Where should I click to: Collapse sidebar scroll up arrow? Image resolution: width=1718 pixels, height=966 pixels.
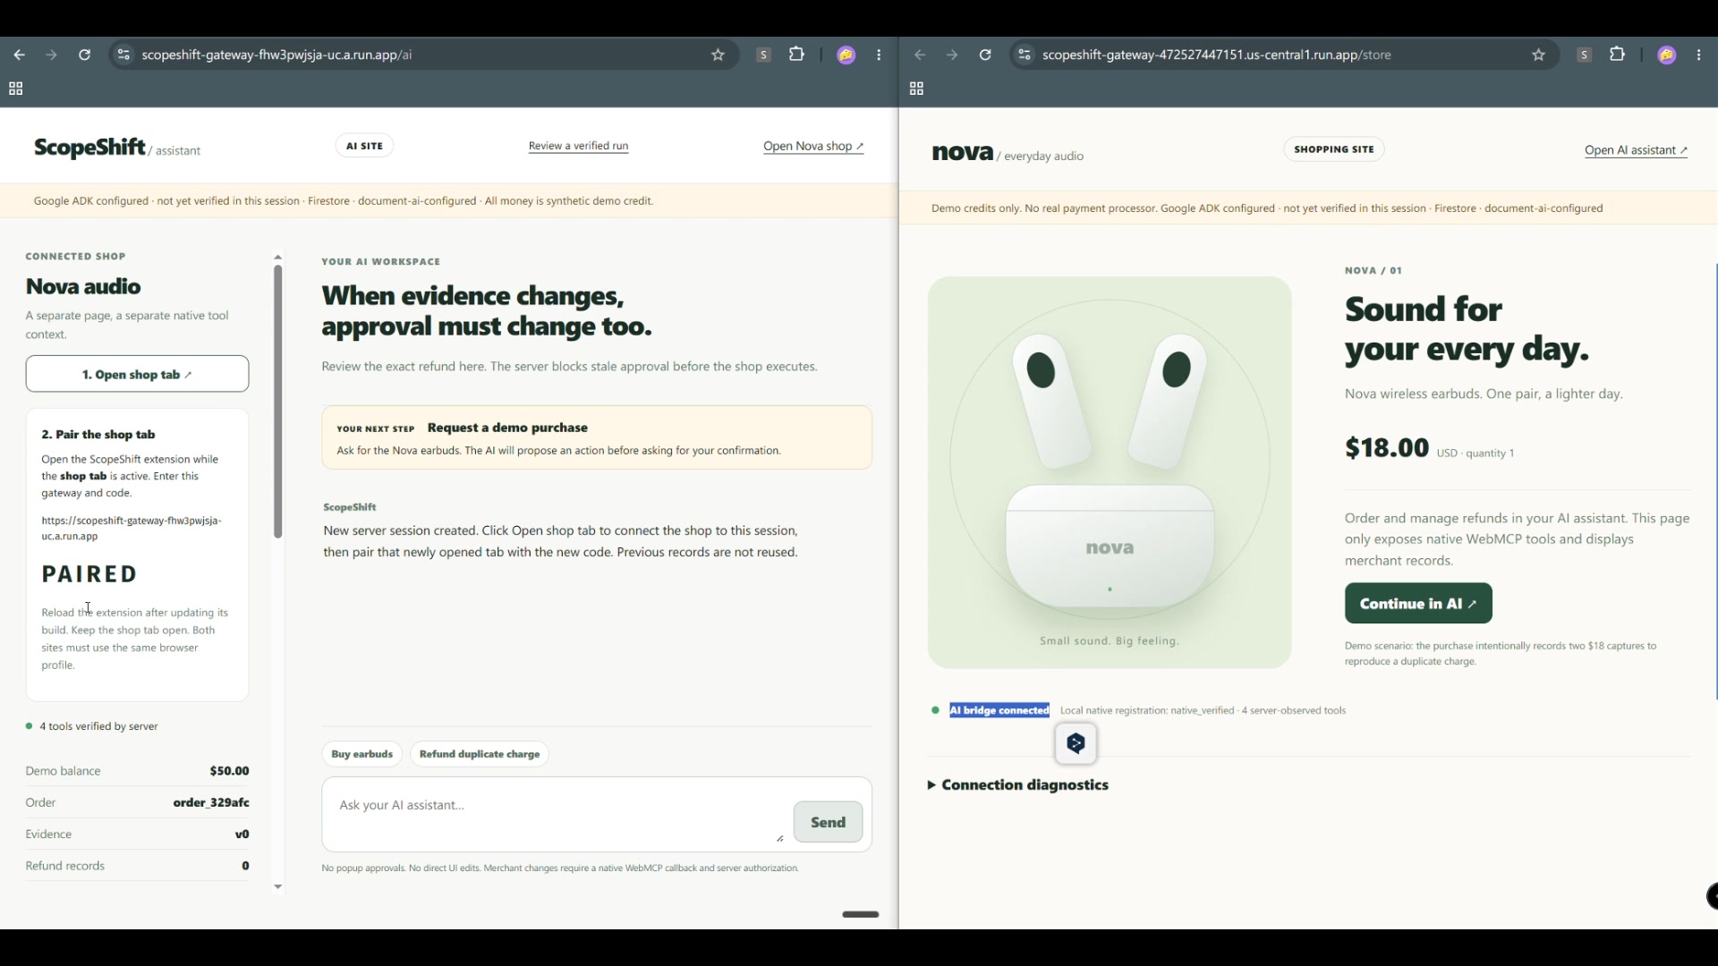277,257
